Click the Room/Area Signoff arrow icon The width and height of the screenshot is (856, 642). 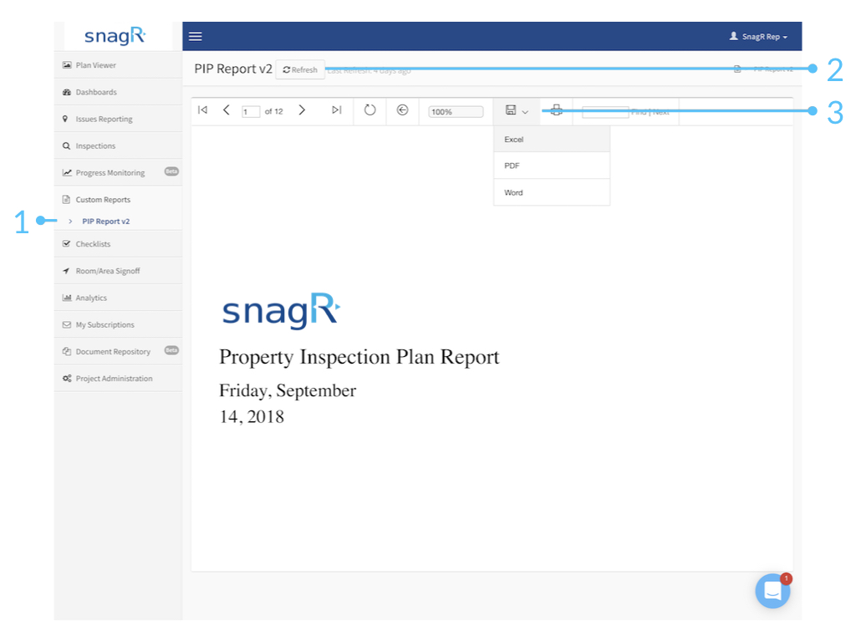pyautogui.click(x=66, y=271)
